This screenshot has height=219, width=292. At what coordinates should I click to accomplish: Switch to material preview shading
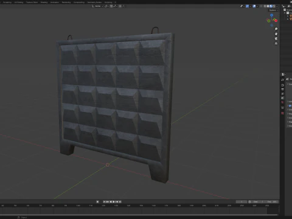(x=271, y=6)
